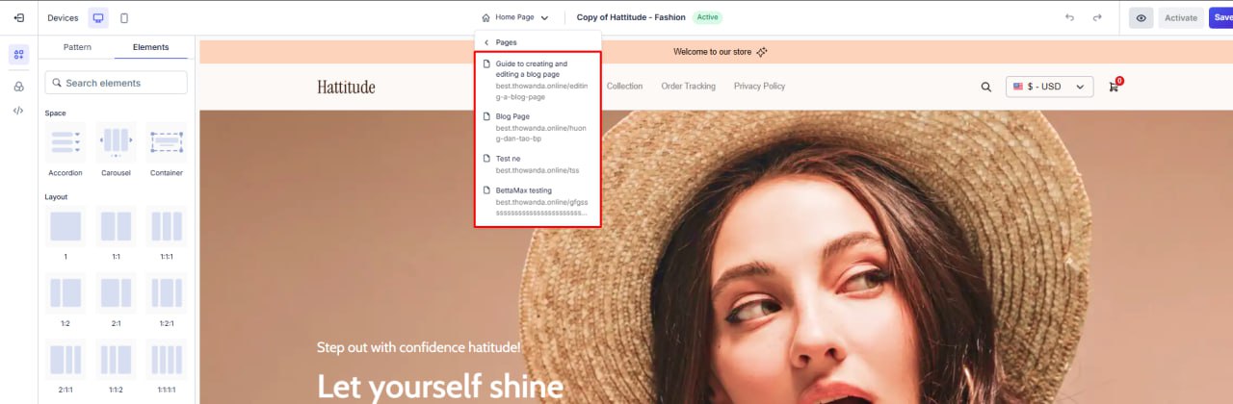Open the code editor sidebar icon
The height and width of the screenshot is (404, 1233).
pos(18,111)
